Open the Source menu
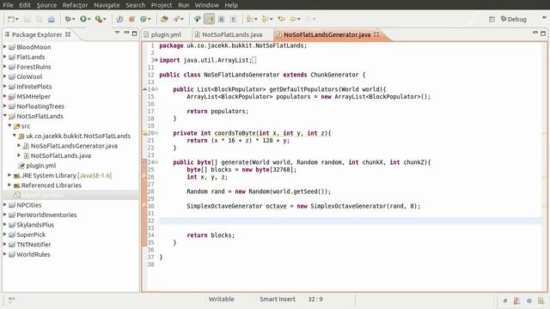Image resolution: width=550 pixels, height=309 pixels. (46, 5)
